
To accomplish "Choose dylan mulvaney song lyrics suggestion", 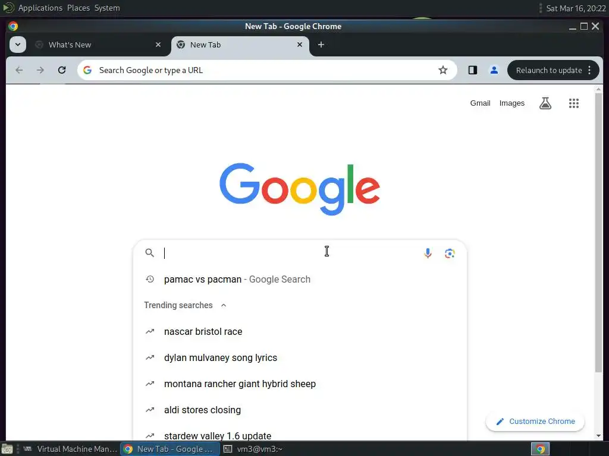I will pyautogui.click(x=300, y=357).
